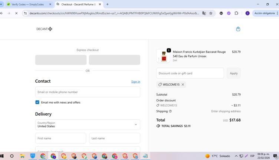Click the dark round extension icon
The height and width of the screenshot is (160, 279).
tap(221, 13)
